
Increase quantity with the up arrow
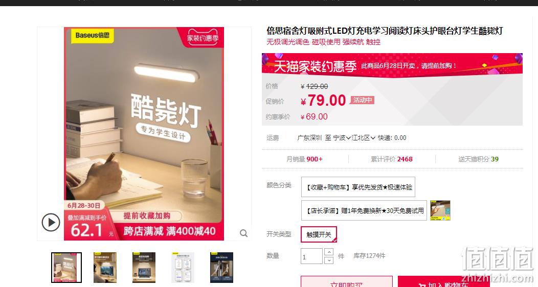329,252
